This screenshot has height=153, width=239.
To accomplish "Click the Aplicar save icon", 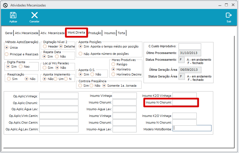I will pos(13,15).
